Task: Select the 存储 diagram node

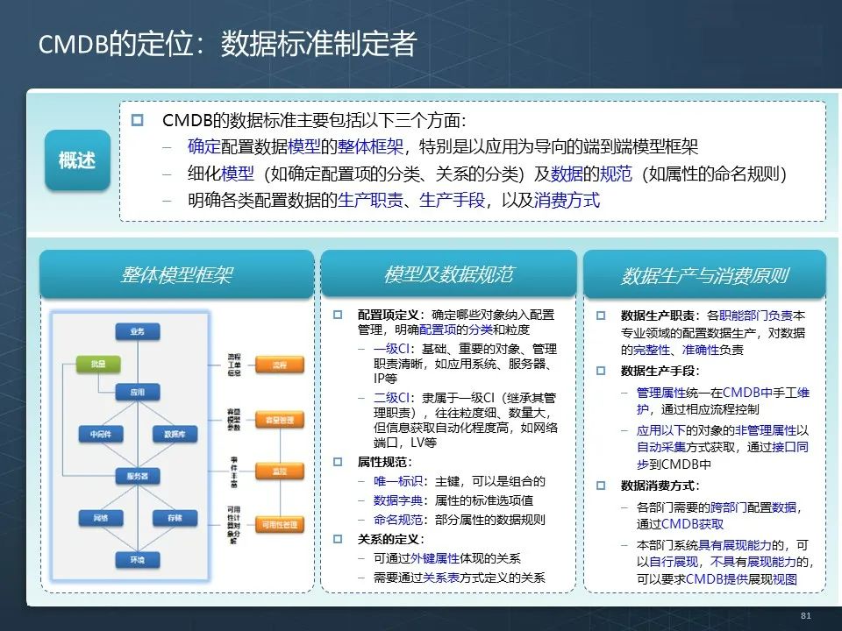Action: point(175,518)
